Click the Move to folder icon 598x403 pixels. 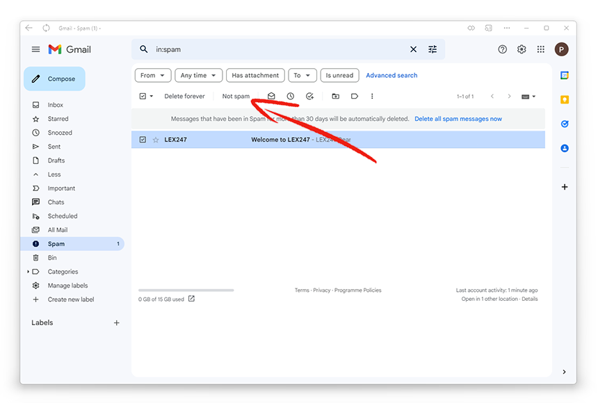[x=336, y=96]
